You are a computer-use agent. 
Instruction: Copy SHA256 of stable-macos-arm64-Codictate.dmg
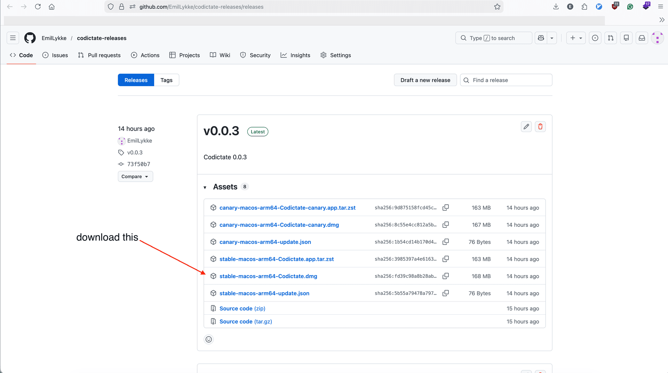[445, 276]
